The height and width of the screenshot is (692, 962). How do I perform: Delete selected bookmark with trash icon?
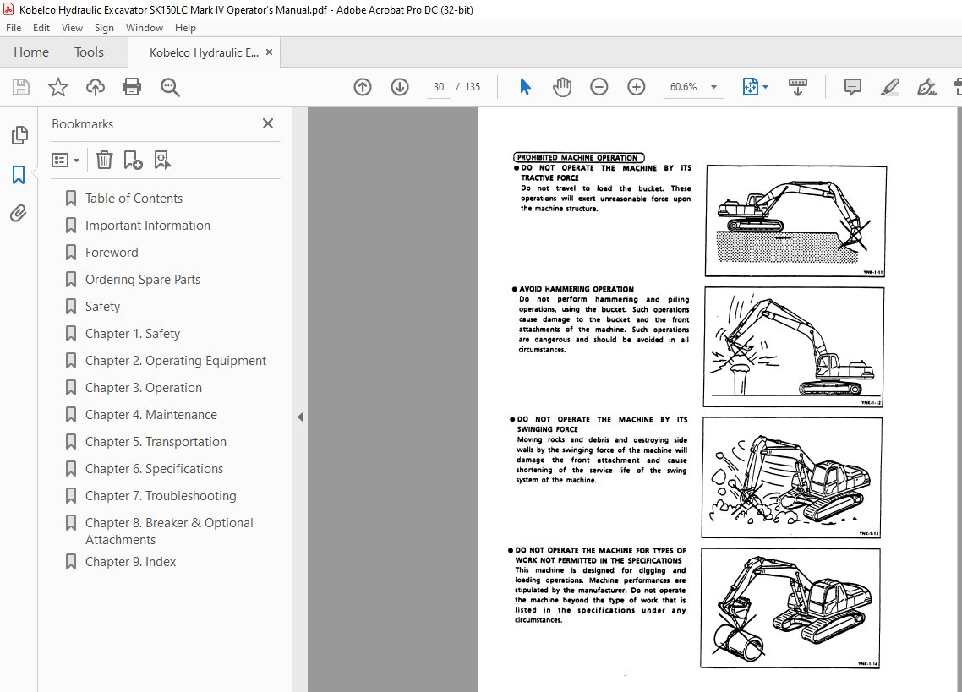(x=104, y=160)
